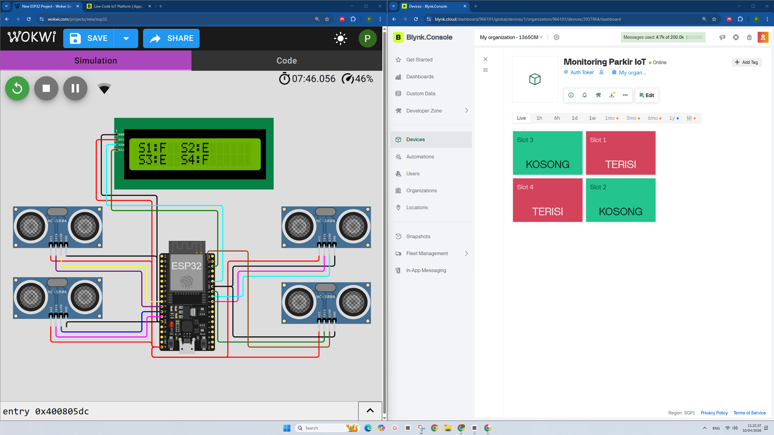Pause the Wokwi simulation
The height and width of the screenshot is (435, 774).
(75, 88)
